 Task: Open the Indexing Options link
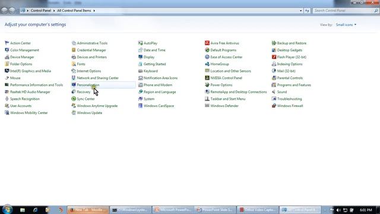290,64
